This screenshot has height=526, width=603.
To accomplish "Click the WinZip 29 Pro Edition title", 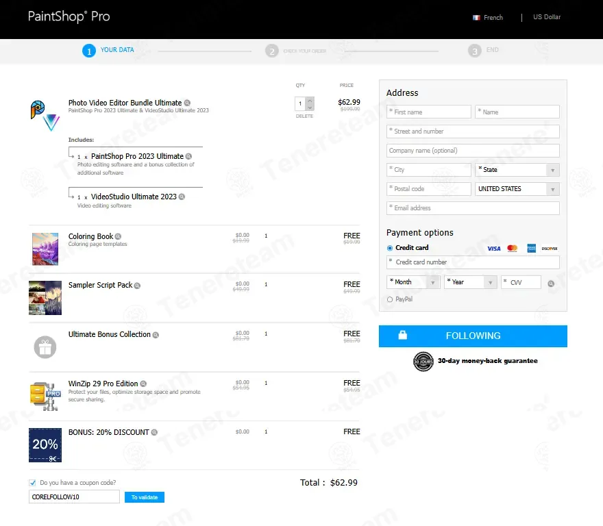I will (x=103, y=384).
